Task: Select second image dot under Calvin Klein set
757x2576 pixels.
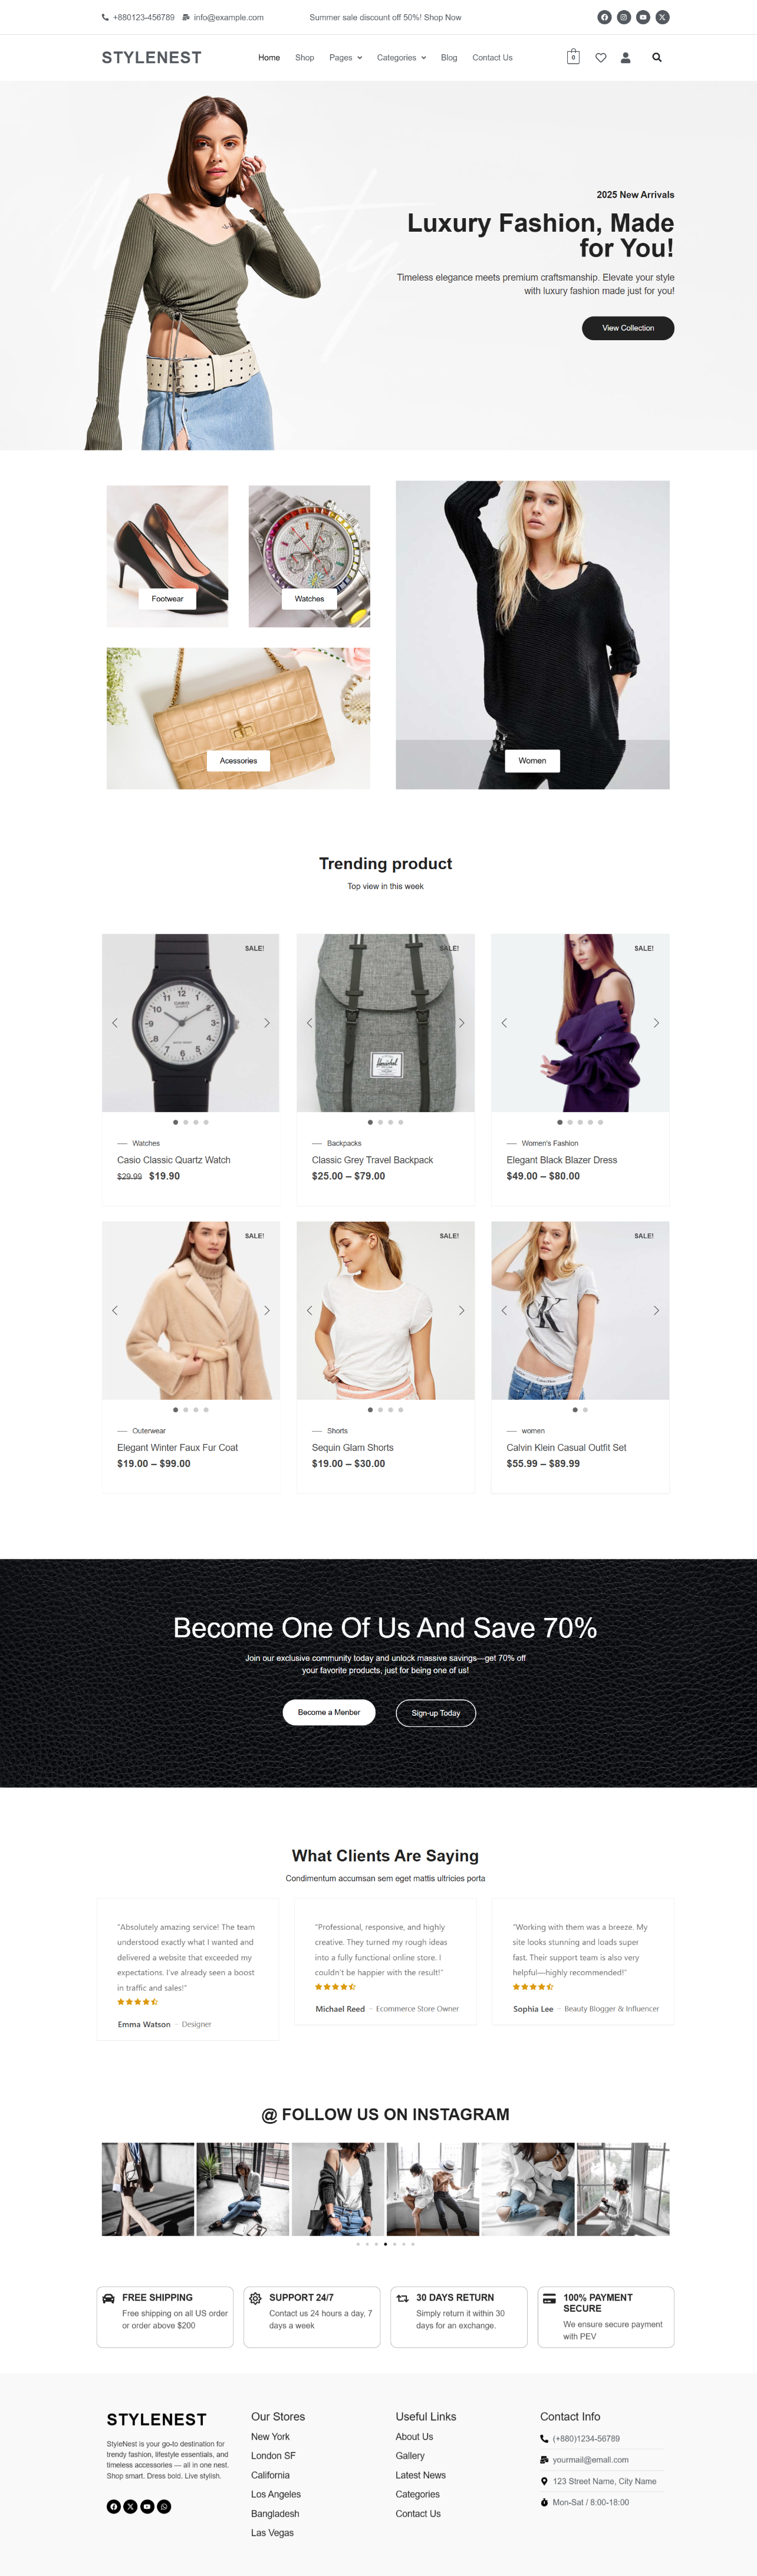Action: point(585,1409)
